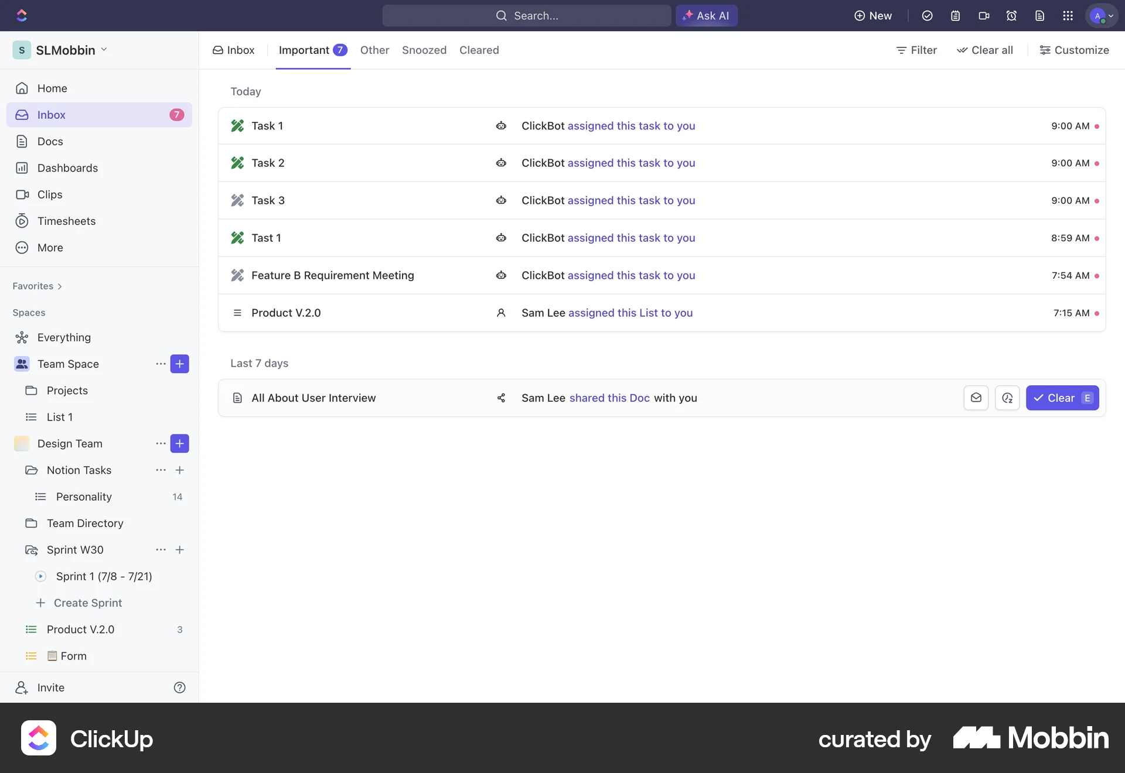Open the app grid icon near the avatar
The image size is (1125, 773).
[x=1068, y=16]
